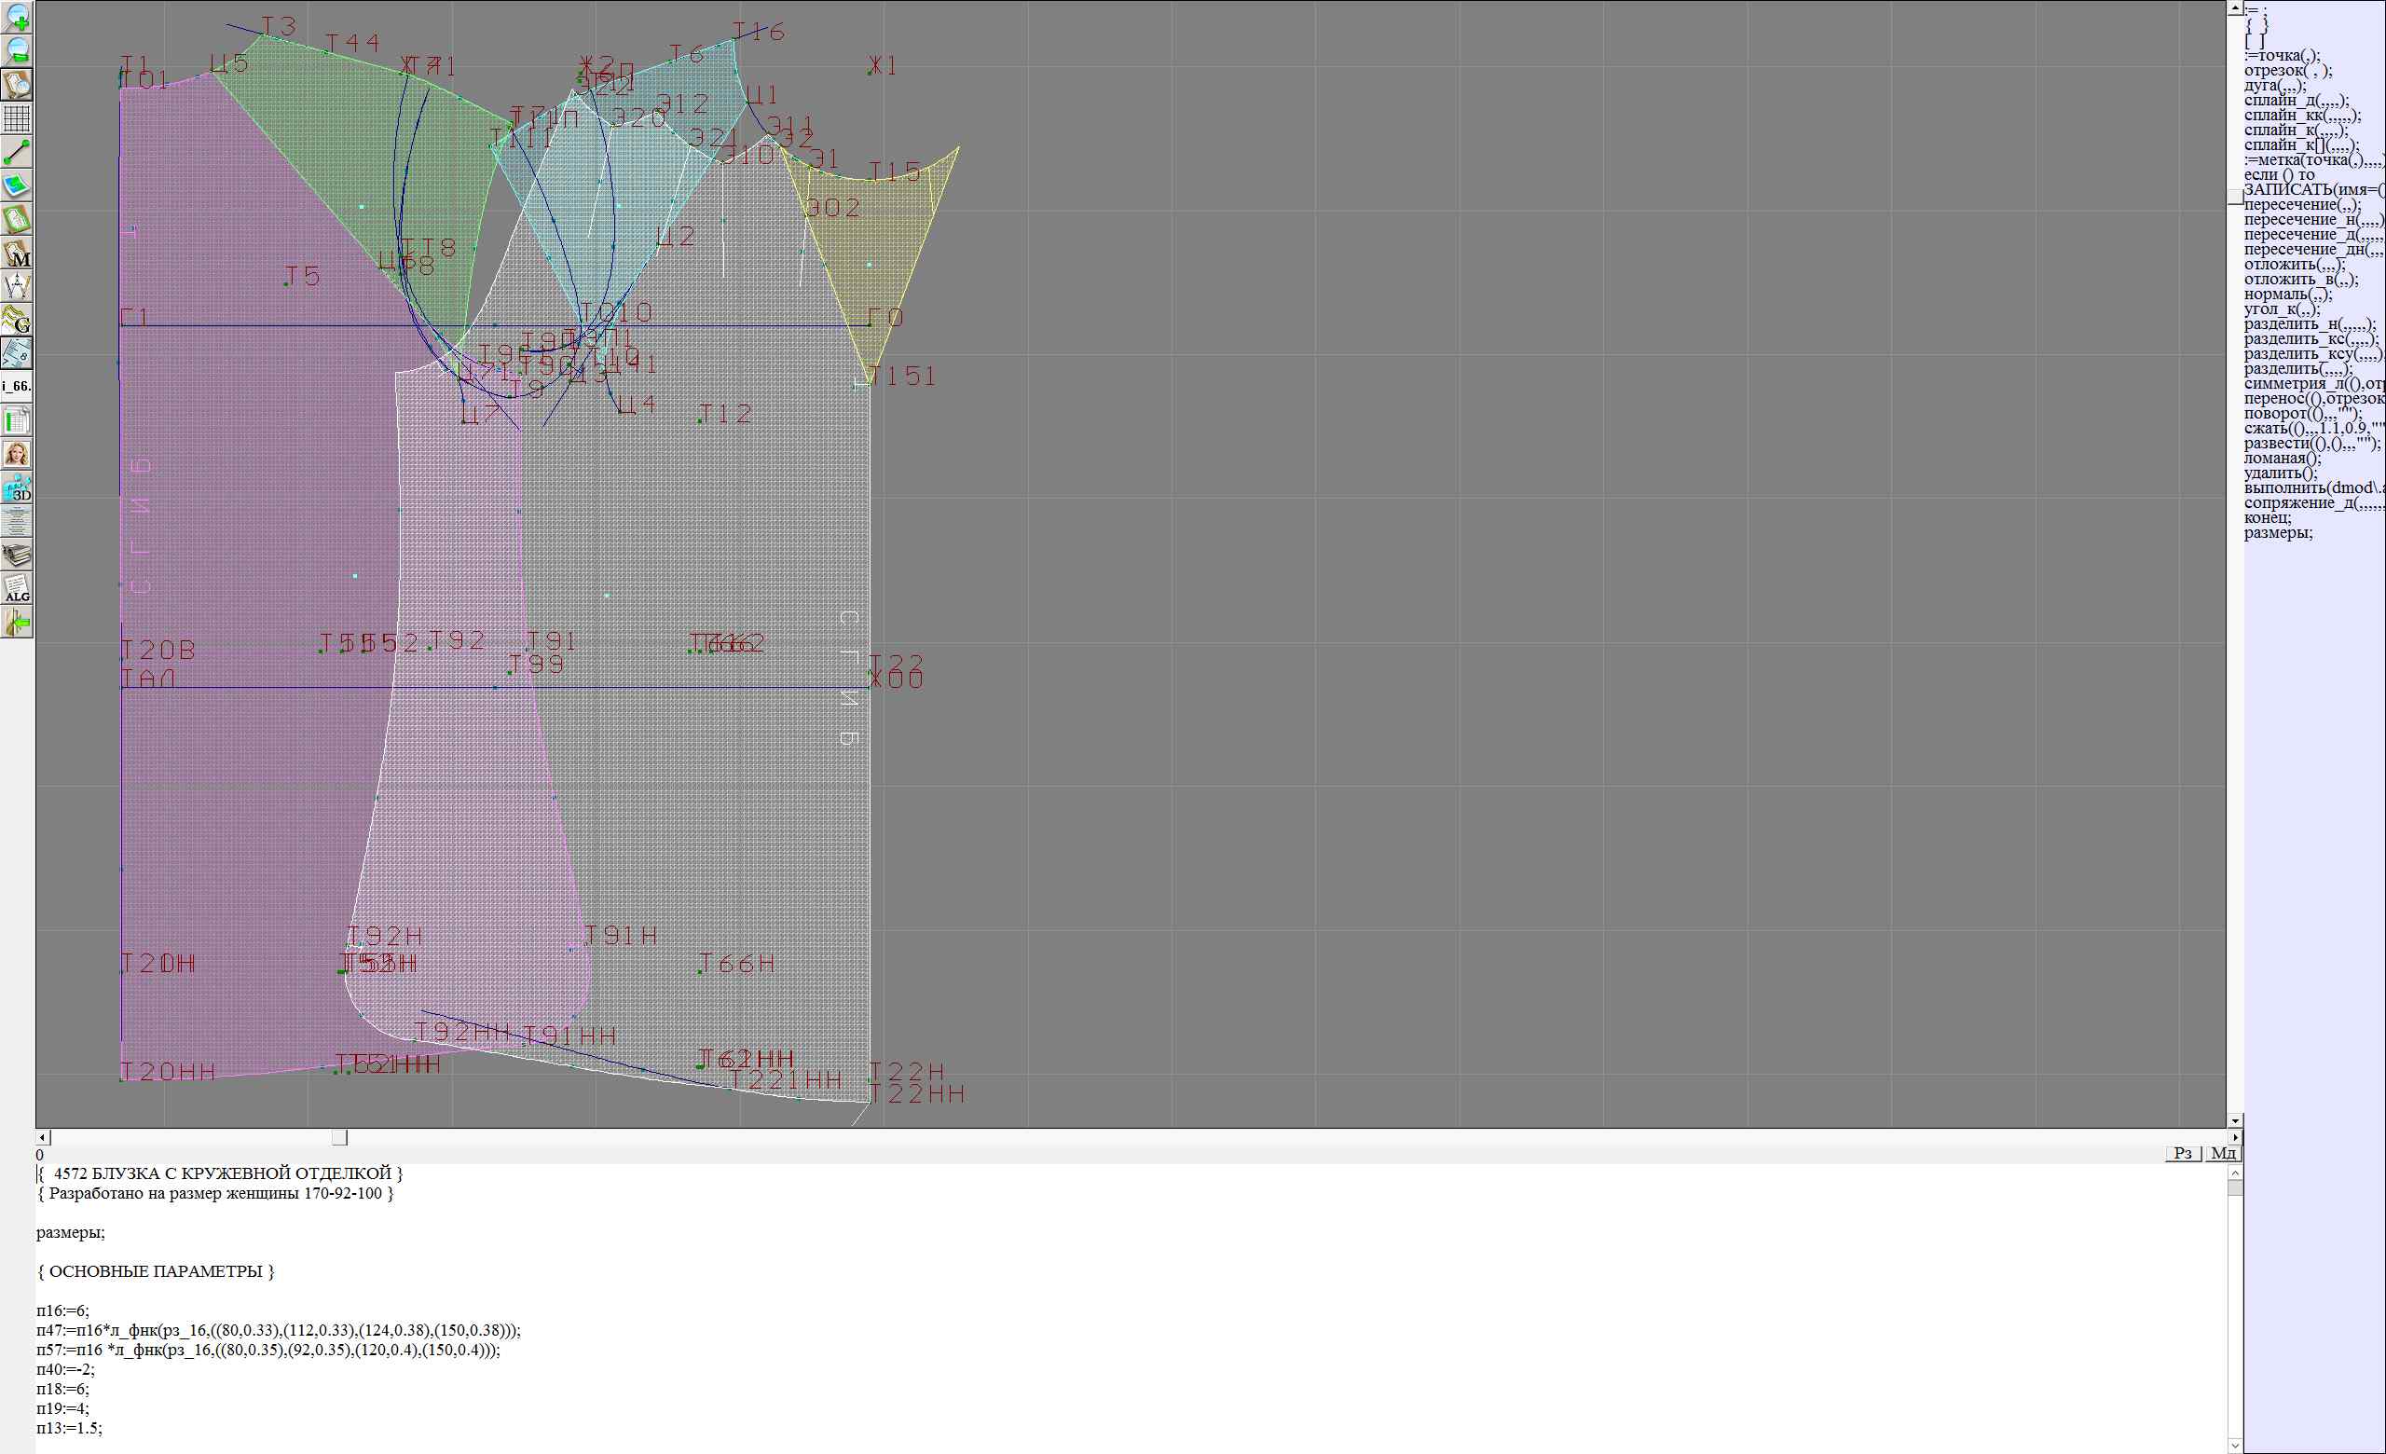The width and height of the screenshot is (2386, 1454).
Task: Click the i_66 toolbar button
Action: click(x=17, y=386)
